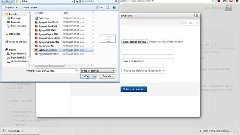The width and height of the screenshot is (240, 135).
Task: Click Subir este archivo button
Action: tap(133, 89)
